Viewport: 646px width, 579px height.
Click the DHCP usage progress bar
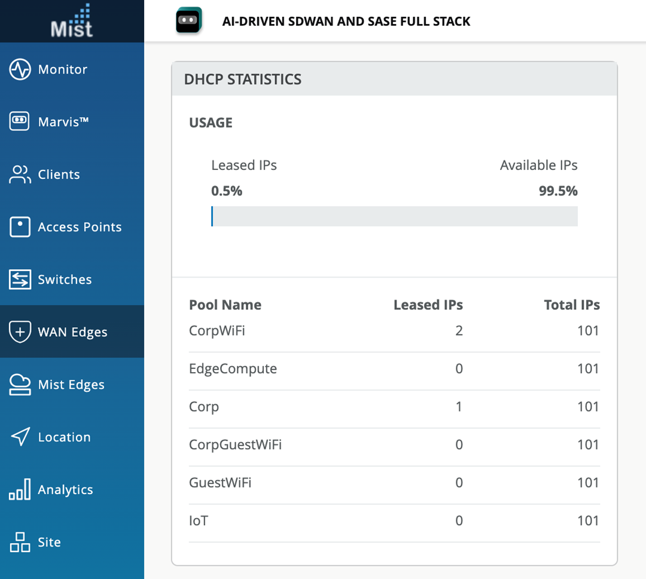point(394,217)
